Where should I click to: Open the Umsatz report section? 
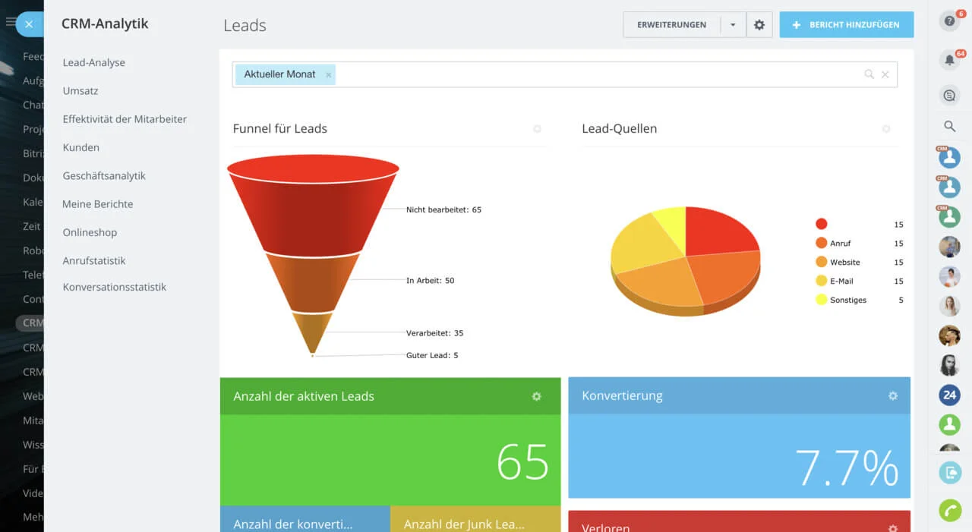coord(80,91)
